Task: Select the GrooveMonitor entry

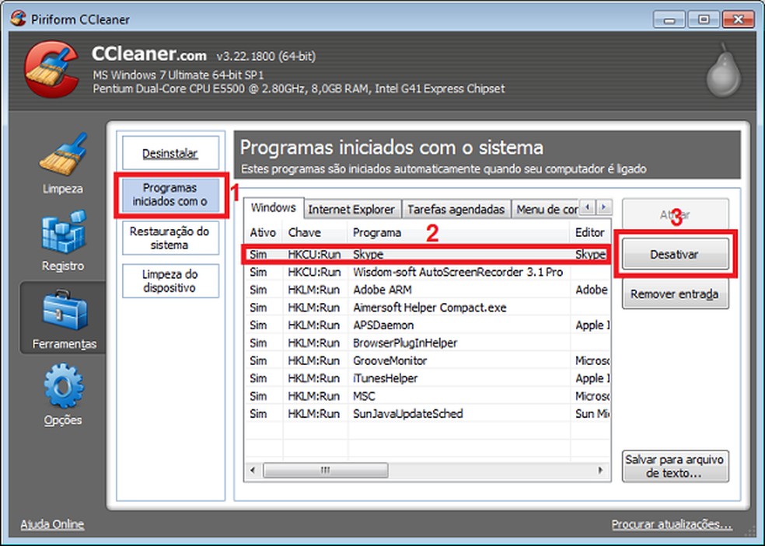Action: click(x=428, y=360)
